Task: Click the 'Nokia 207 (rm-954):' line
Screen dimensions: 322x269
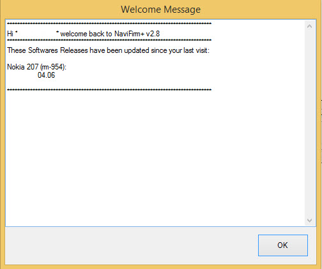Action: (37, 67)
